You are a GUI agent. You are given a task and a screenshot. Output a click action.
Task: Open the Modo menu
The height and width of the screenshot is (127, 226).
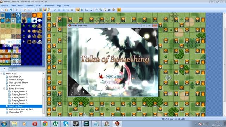point(20,6)
